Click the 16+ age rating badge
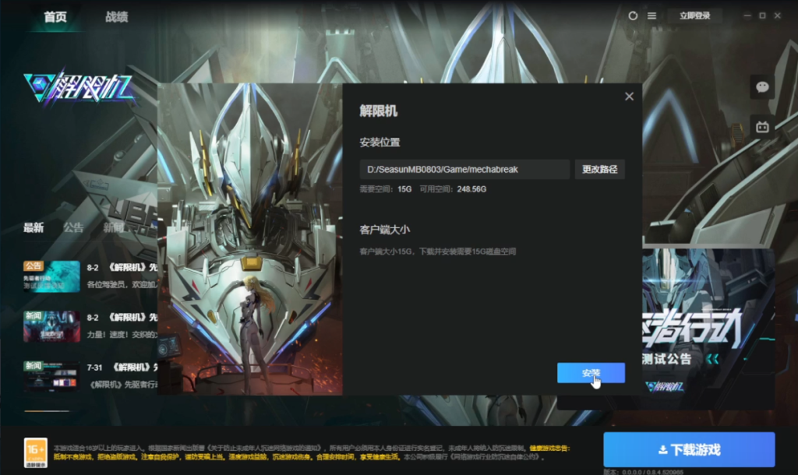This screenshot has width=798, height=475. [x=36, y=452]
